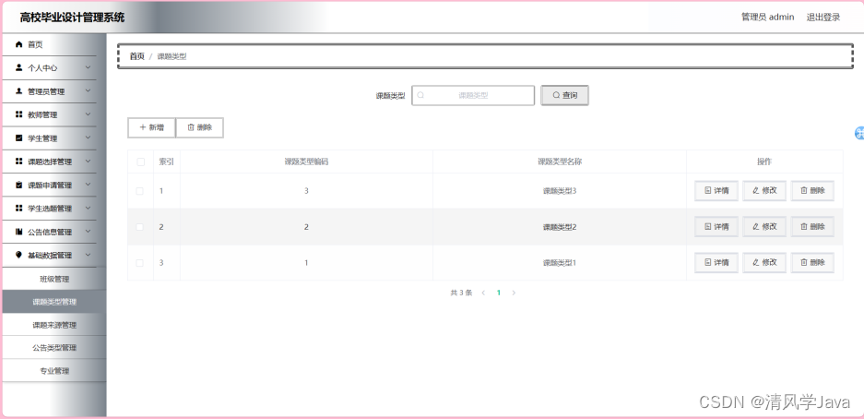Viewport: 864px width, 419px height.
Task: Expand the 学生管理 chevron
Action: (x=88, y=138)
